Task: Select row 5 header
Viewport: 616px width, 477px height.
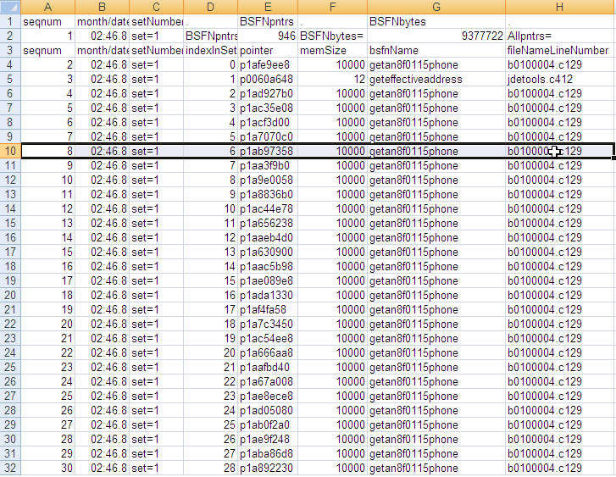Action: (x=10, y=80)
